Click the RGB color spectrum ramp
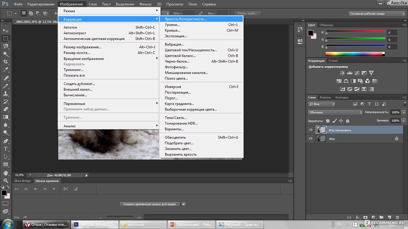408x229 pixels. point(354,54)
